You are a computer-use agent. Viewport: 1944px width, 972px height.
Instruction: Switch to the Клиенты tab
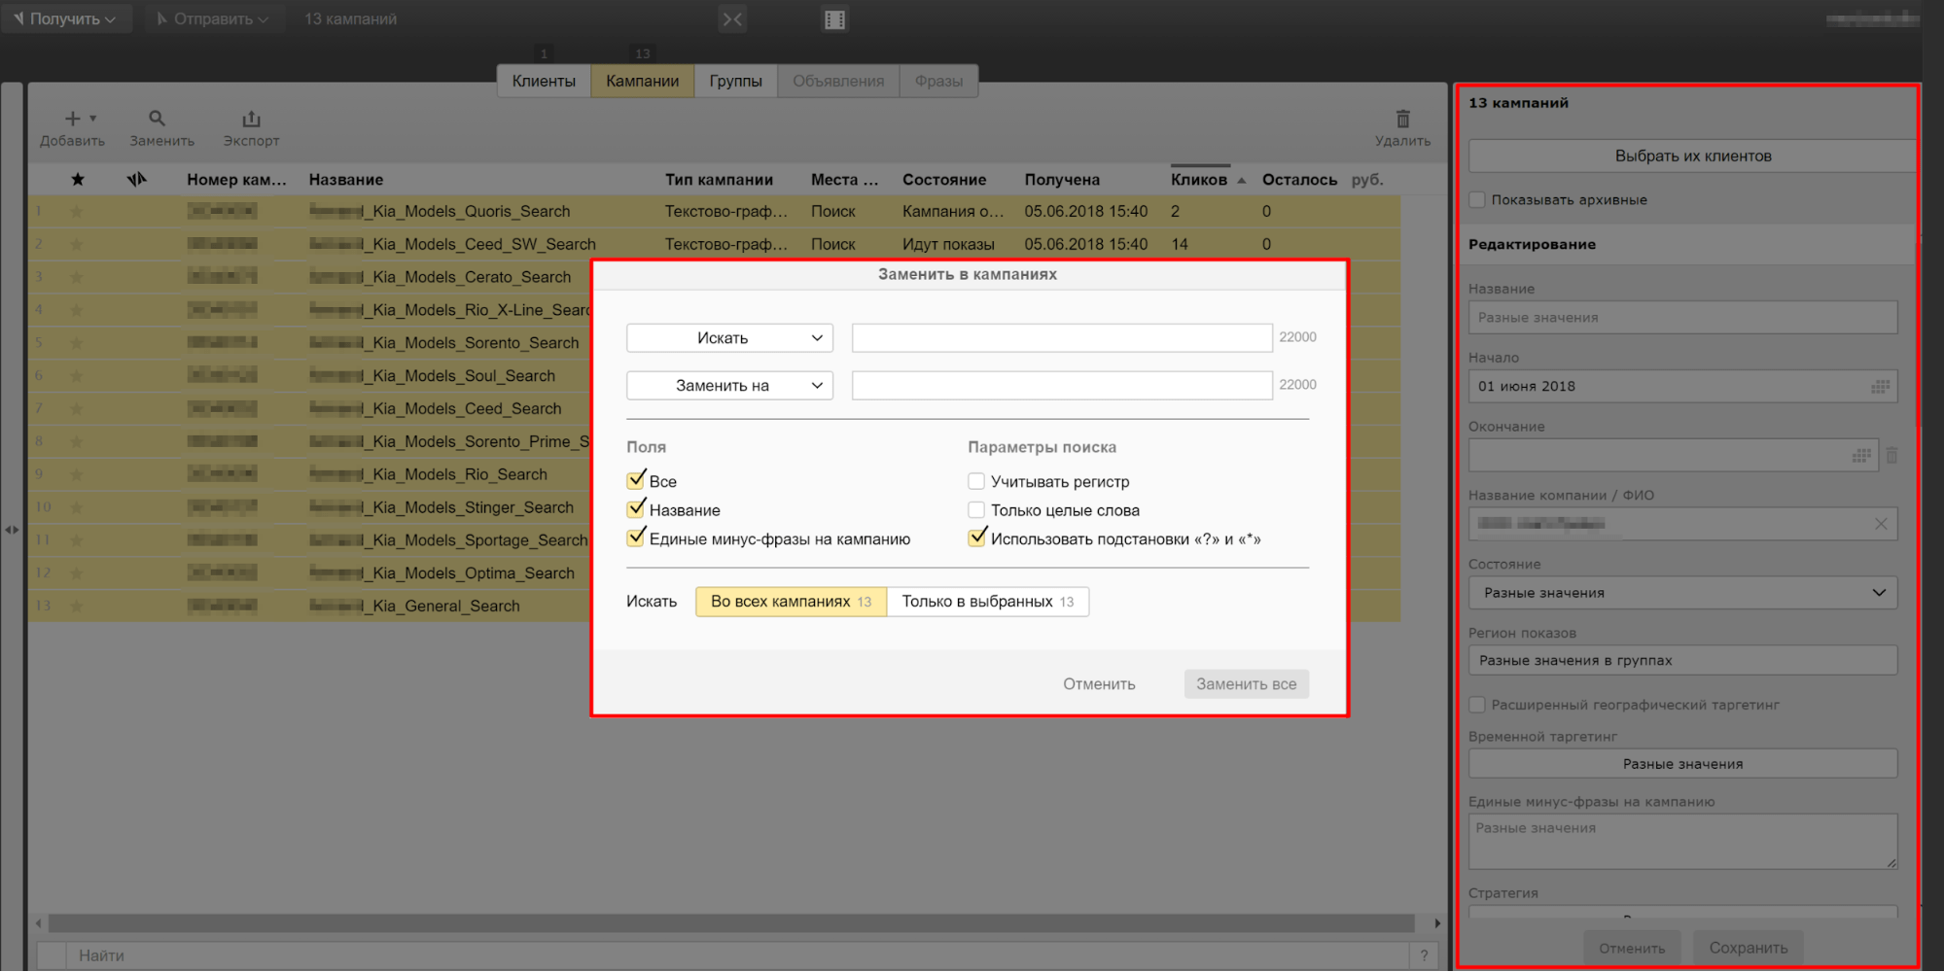(544, 81)
